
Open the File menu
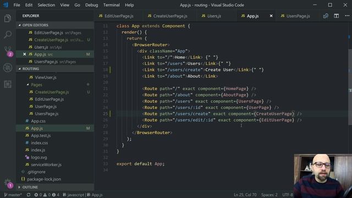17,5
